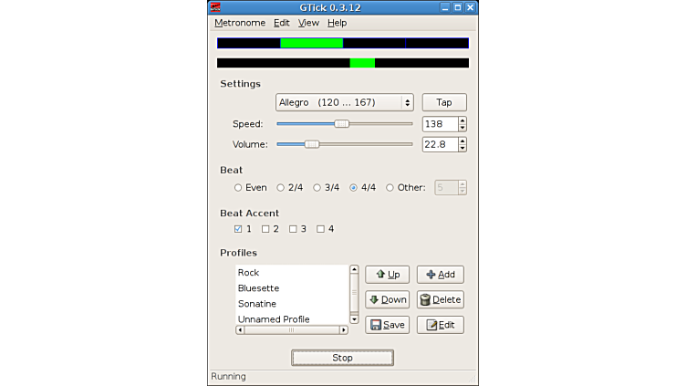Uncheck beat accent checkbox 1

click(238, 229)
